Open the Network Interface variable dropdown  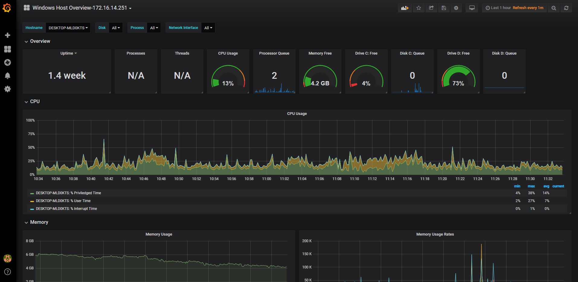208,28
